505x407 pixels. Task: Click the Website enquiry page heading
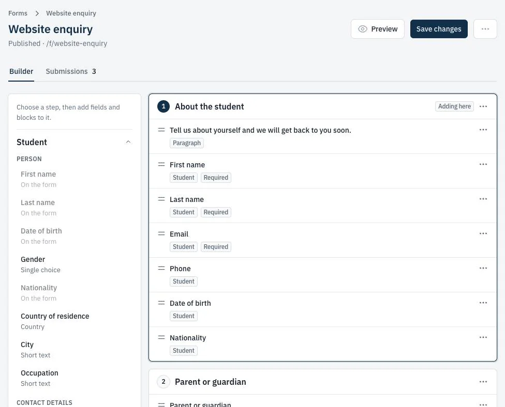[51, 29]
